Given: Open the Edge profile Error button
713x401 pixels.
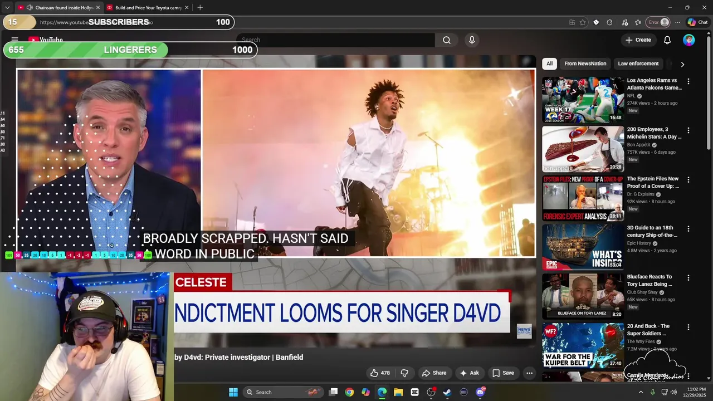Looking at the screenshot, I should 658,22.
